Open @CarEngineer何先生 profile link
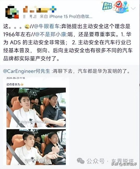The width and height of the screenshot is (140, 169). point(27,71)
